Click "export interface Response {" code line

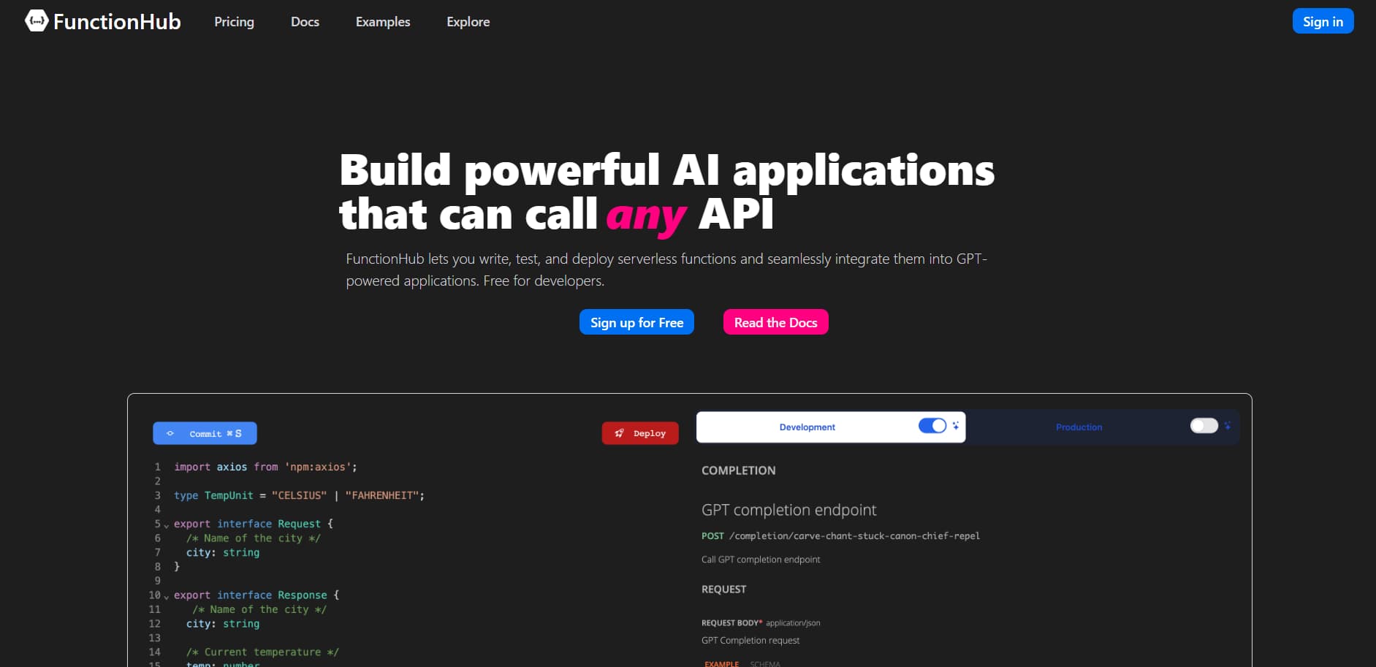click(256, 595)
